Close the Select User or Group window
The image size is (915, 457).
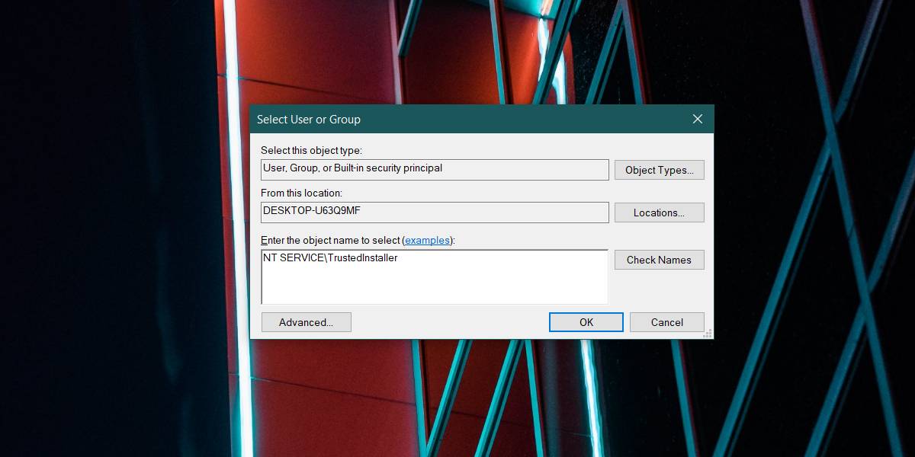(697, 119)
